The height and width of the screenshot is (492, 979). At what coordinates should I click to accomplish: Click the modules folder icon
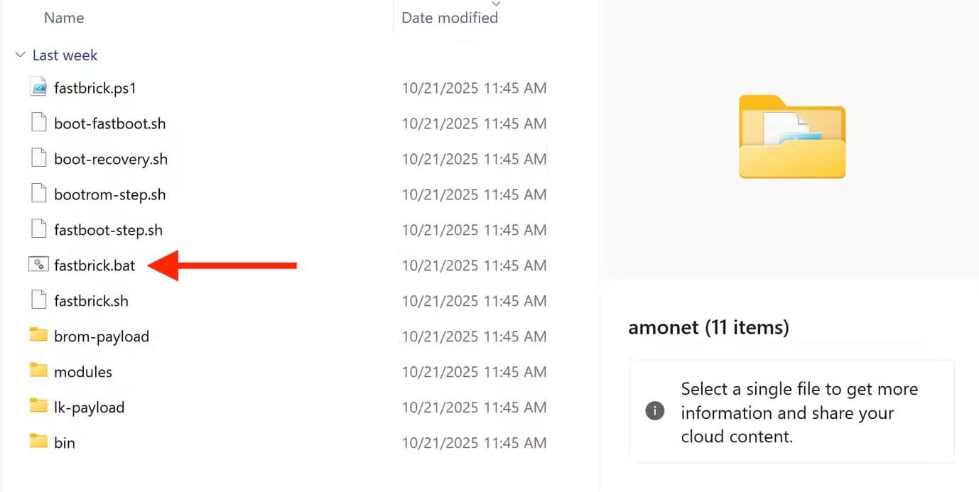(39, 371)
